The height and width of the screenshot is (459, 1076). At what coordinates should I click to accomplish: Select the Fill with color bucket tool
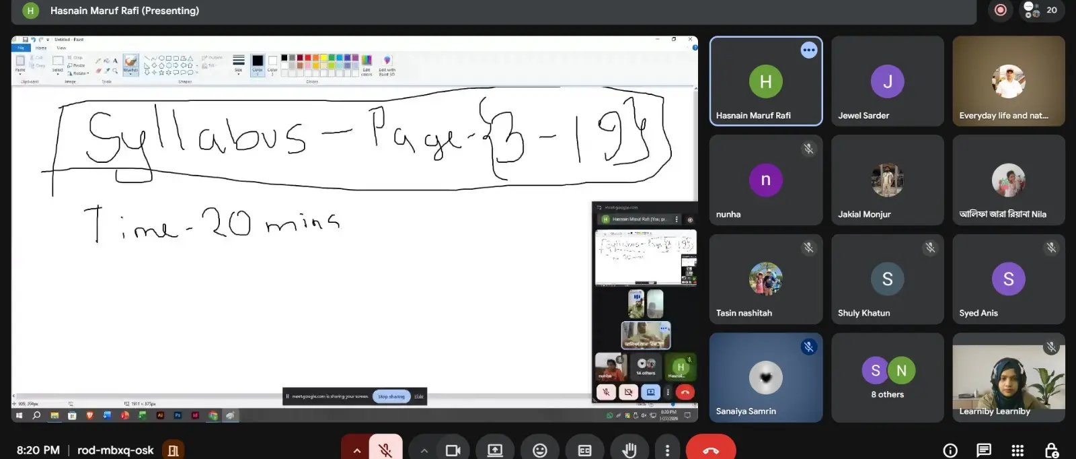point(106,61)
